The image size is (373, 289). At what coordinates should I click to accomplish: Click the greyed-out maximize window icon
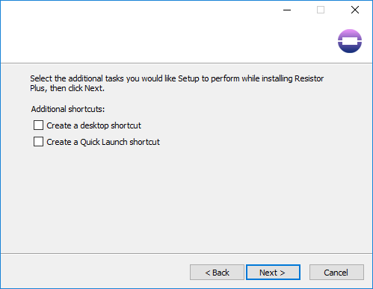pyautogui.click(x=321, y=10)
